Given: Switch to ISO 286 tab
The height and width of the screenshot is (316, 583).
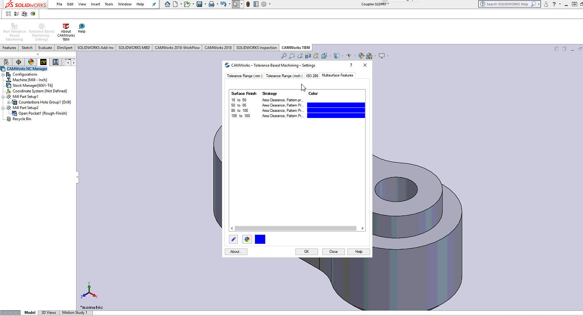Looking at the screenshot, I should point(312,76).
